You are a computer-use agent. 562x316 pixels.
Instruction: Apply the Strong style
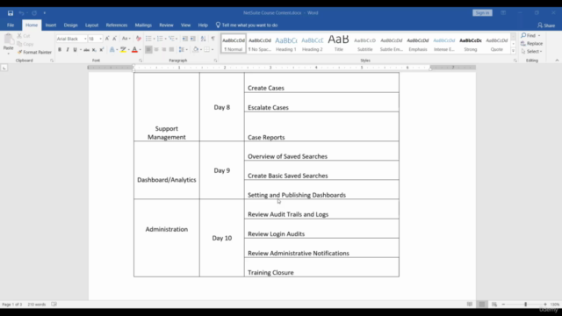(471, 44)
